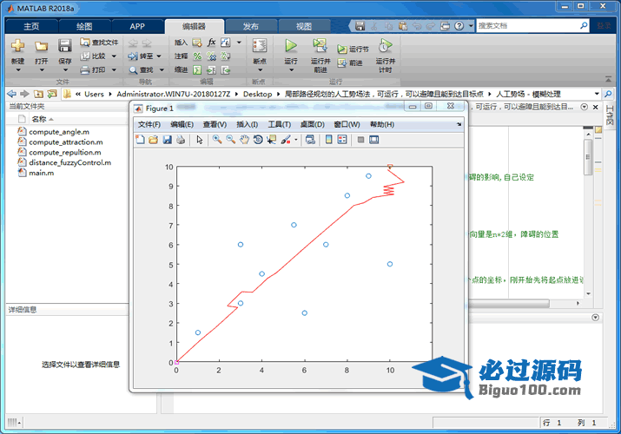This screenshot has width=621, height=434.
Task: Click the Link Plot icon in Figure 1
Action: tap(310, 140)
